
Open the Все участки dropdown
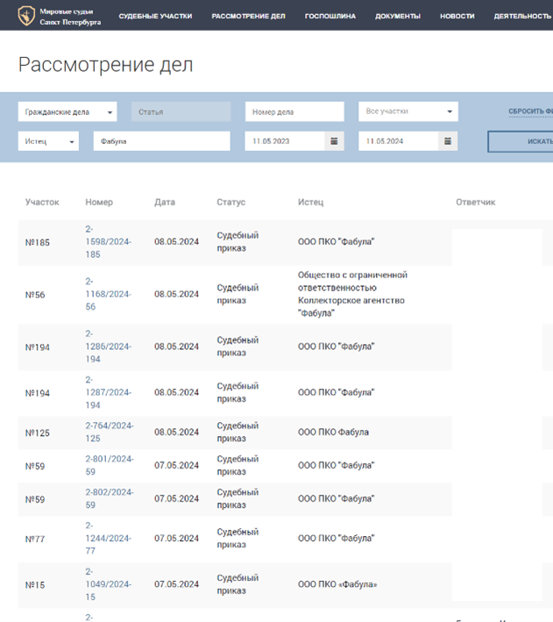click(408, 112)
